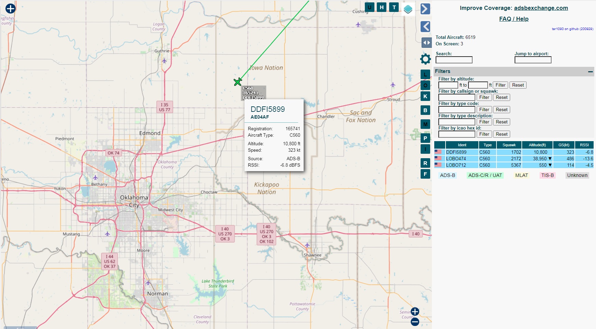Click the zoom in button on map
This screenshot has width=596, height=329.
point(415,312)
